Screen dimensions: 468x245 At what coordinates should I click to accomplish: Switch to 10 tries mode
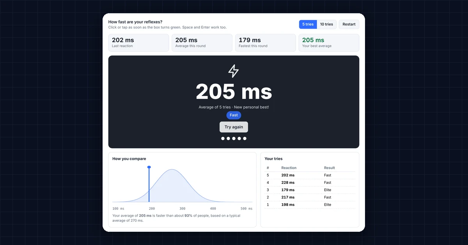pos(326,24)
